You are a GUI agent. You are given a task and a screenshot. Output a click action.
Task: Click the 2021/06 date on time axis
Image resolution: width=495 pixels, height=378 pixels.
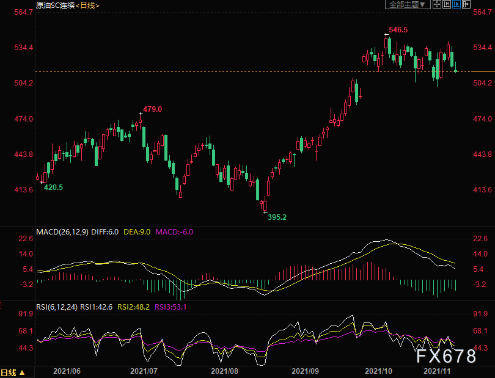67,371
